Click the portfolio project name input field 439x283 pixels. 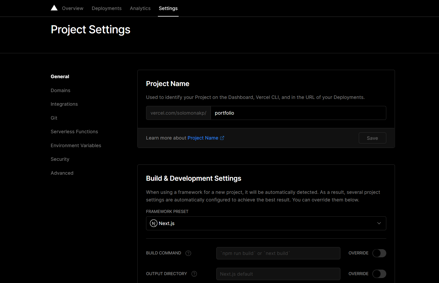coord(298,113)
